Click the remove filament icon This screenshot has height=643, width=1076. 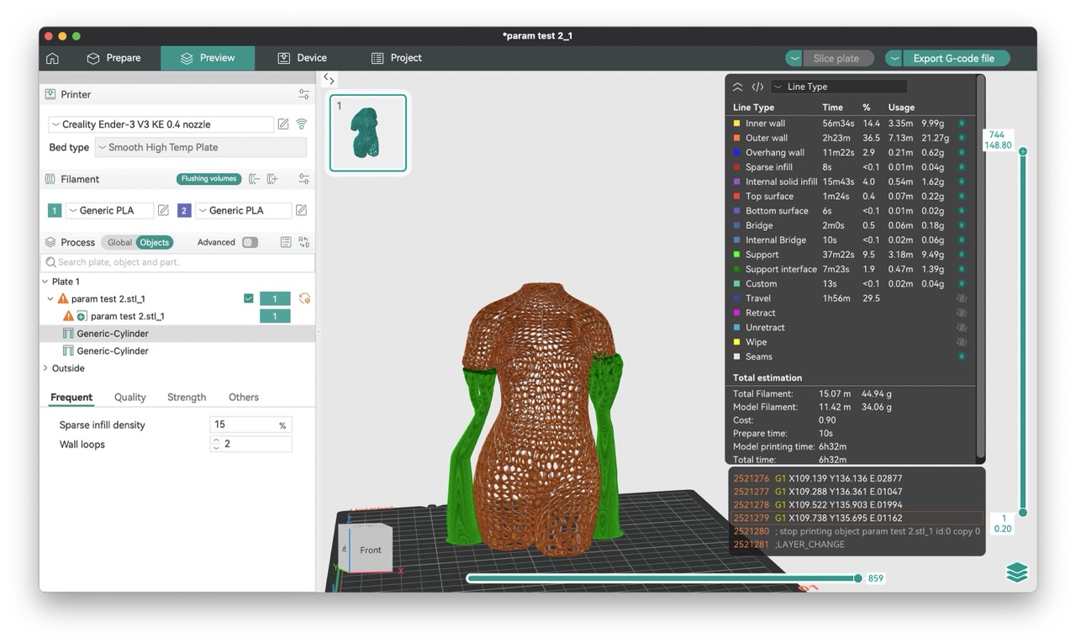point(254,179)
